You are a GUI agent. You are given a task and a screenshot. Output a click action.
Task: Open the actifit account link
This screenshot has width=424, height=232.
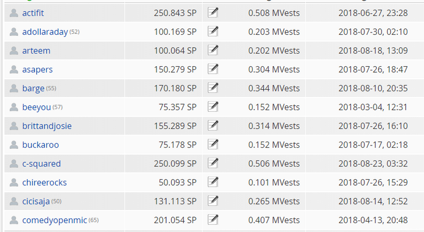pos(33,13)
